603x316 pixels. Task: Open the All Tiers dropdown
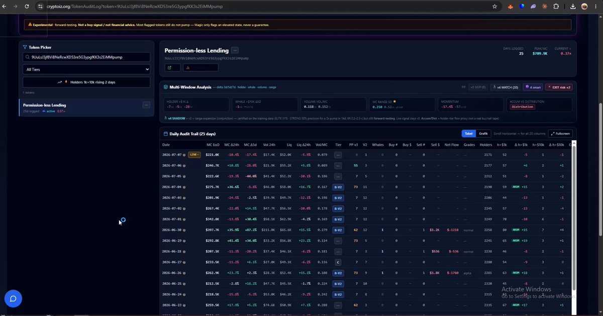pos(86,69)
